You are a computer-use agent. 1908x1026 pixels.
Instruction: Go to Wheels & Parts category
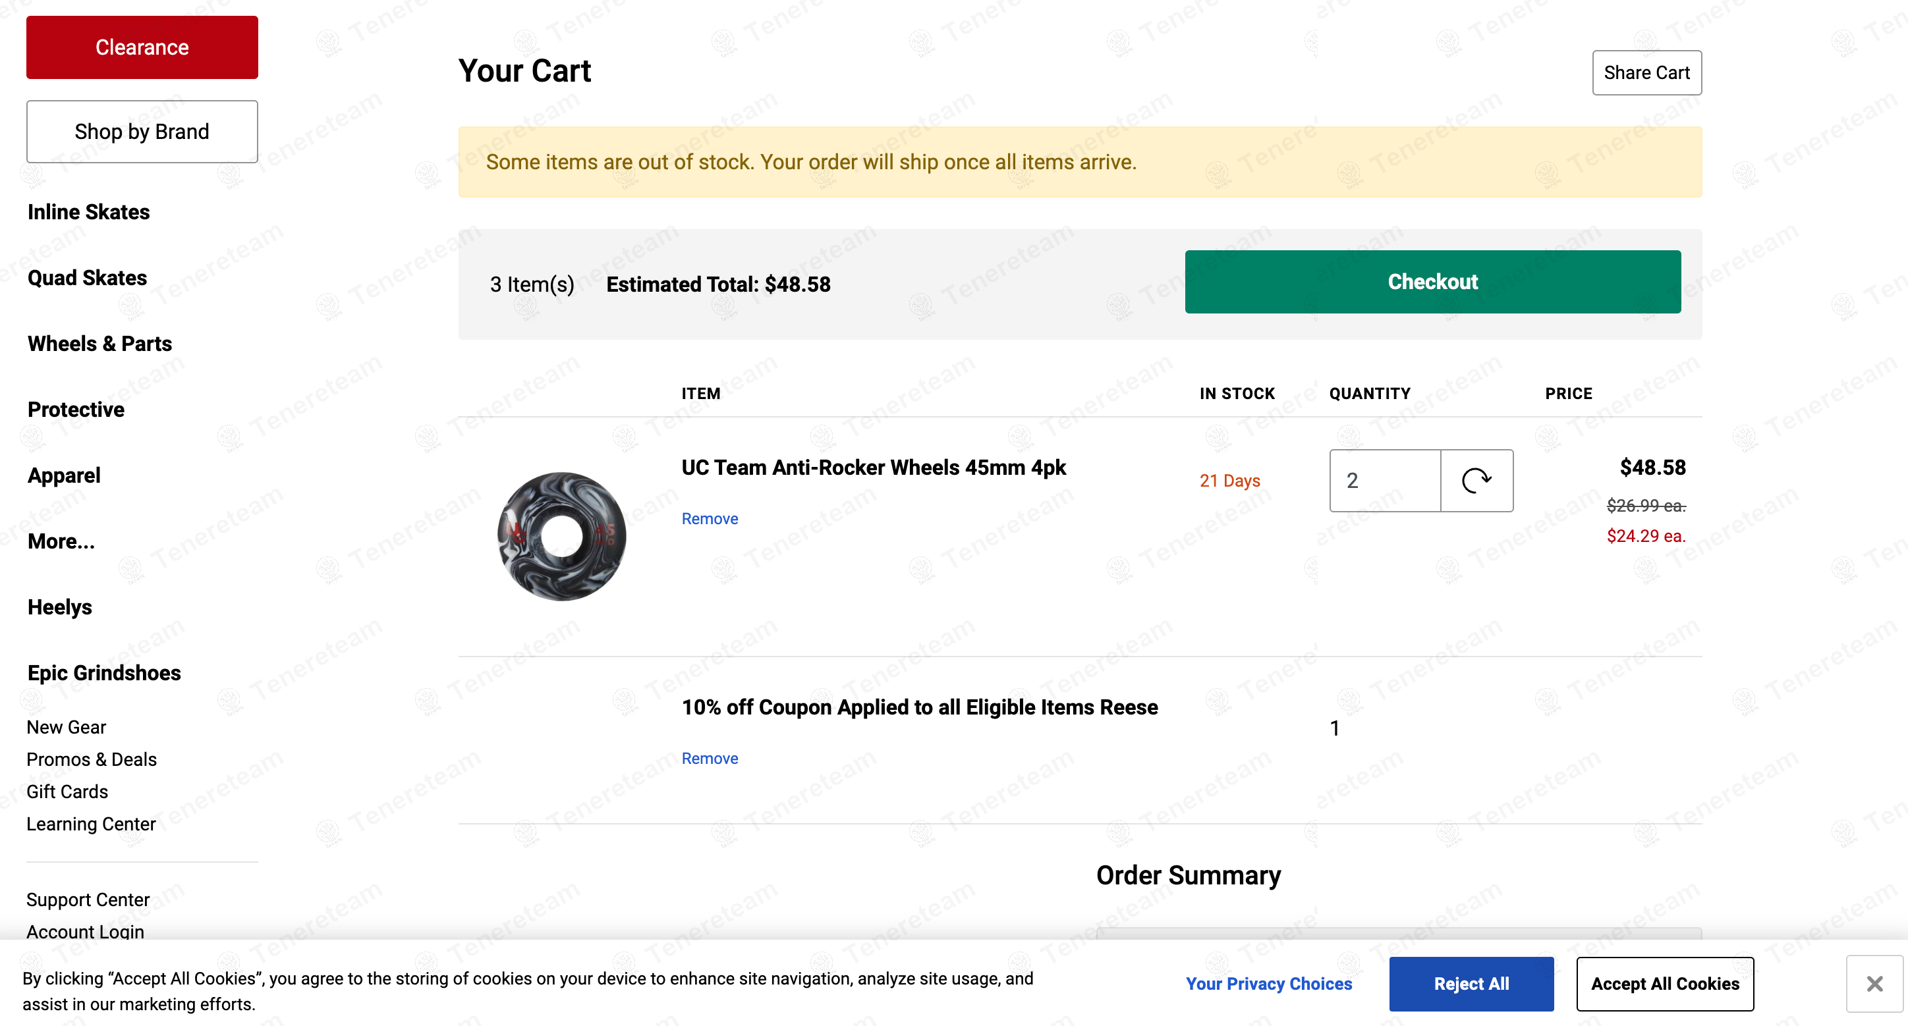[x=100, y=344]
